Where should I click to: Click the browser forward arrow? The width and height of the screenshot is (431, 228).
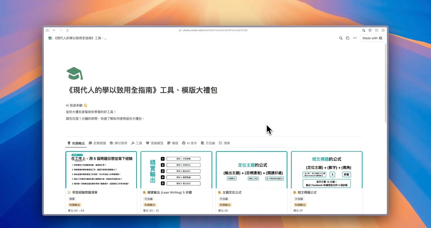[x=61, y=30]
